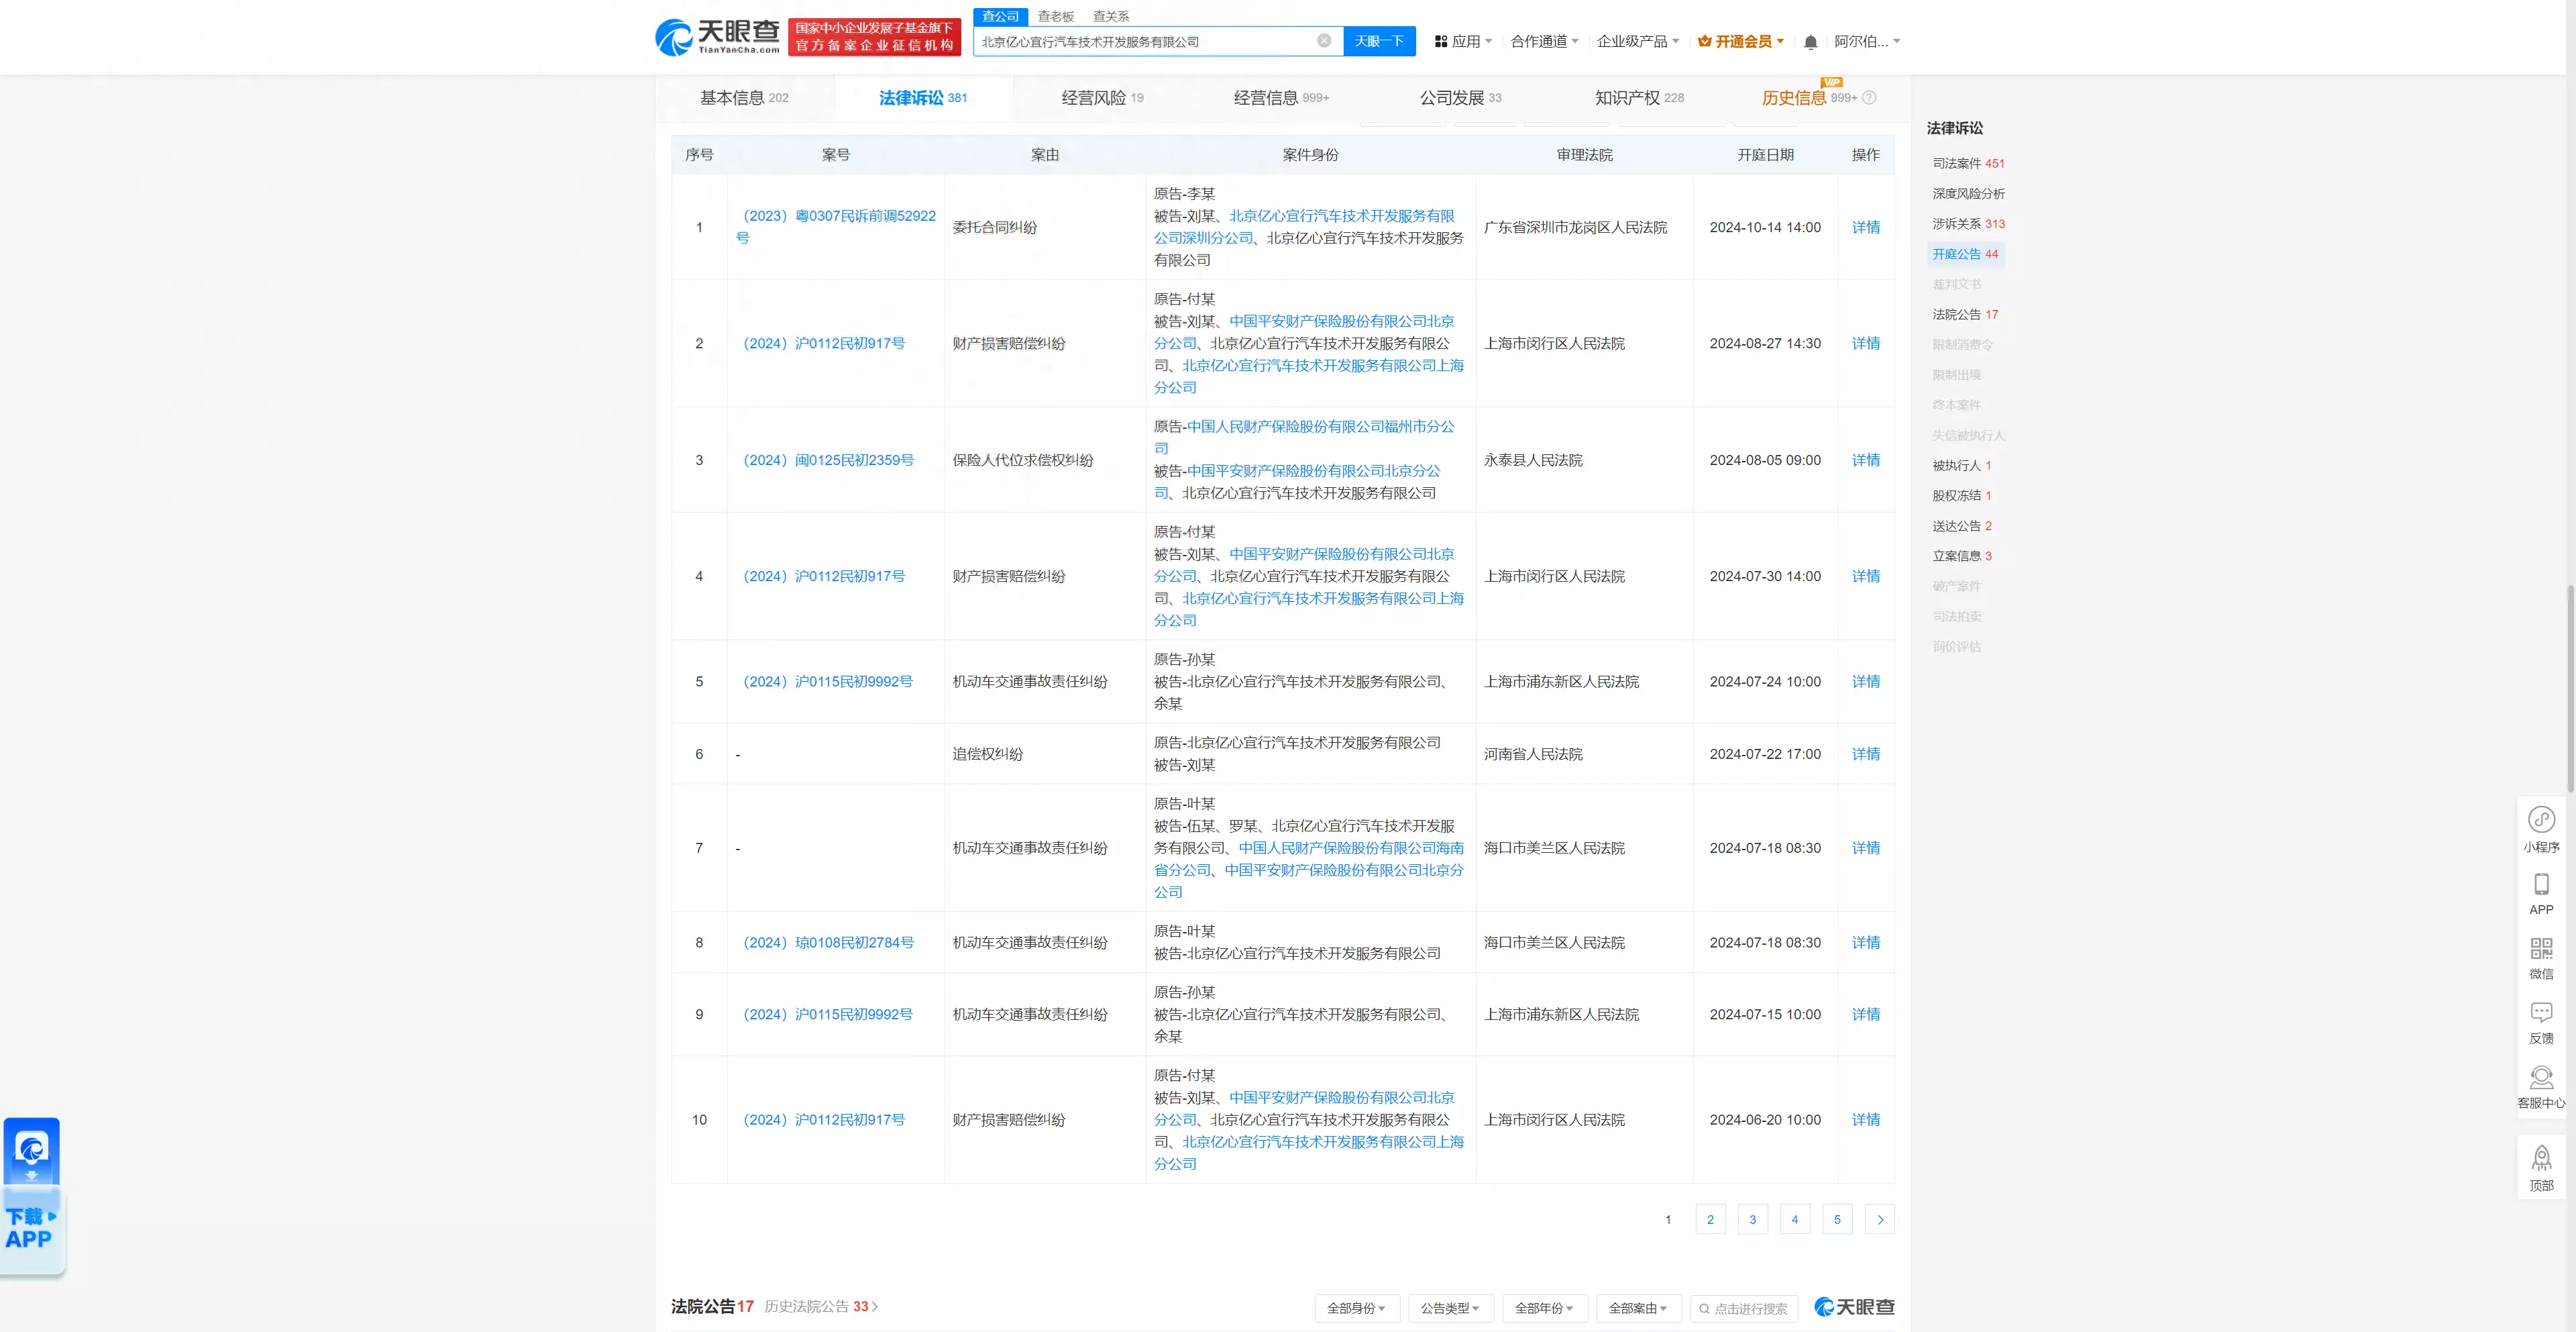Click the page vertical scrollbar thumb
The height and width of the screenshot is (1332, 2576).
point(2570,688)
